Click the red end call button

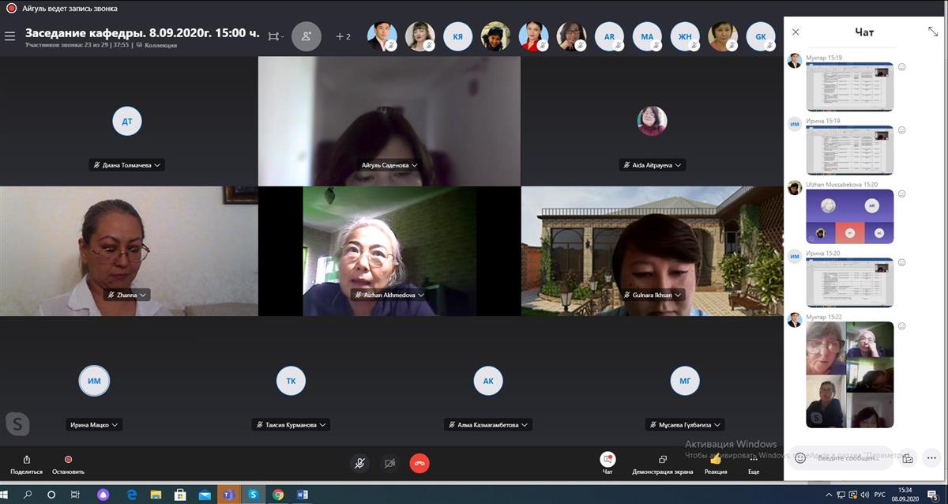click(x=419, y=464)
